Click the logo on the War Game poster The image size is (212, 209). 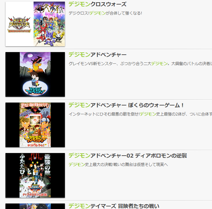tap(35, 140)
